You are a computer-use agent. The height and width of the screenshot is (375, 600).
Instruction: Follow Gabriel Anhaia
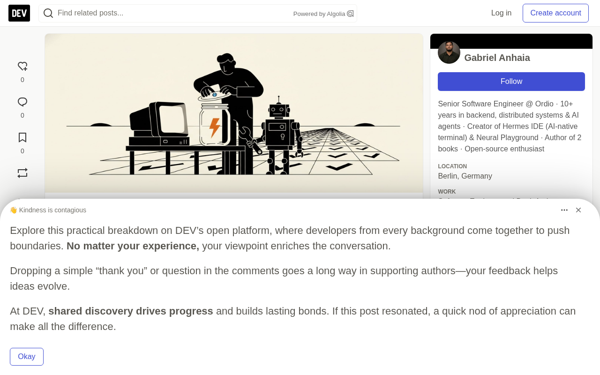pyautogui.click(x=511, y=82)
